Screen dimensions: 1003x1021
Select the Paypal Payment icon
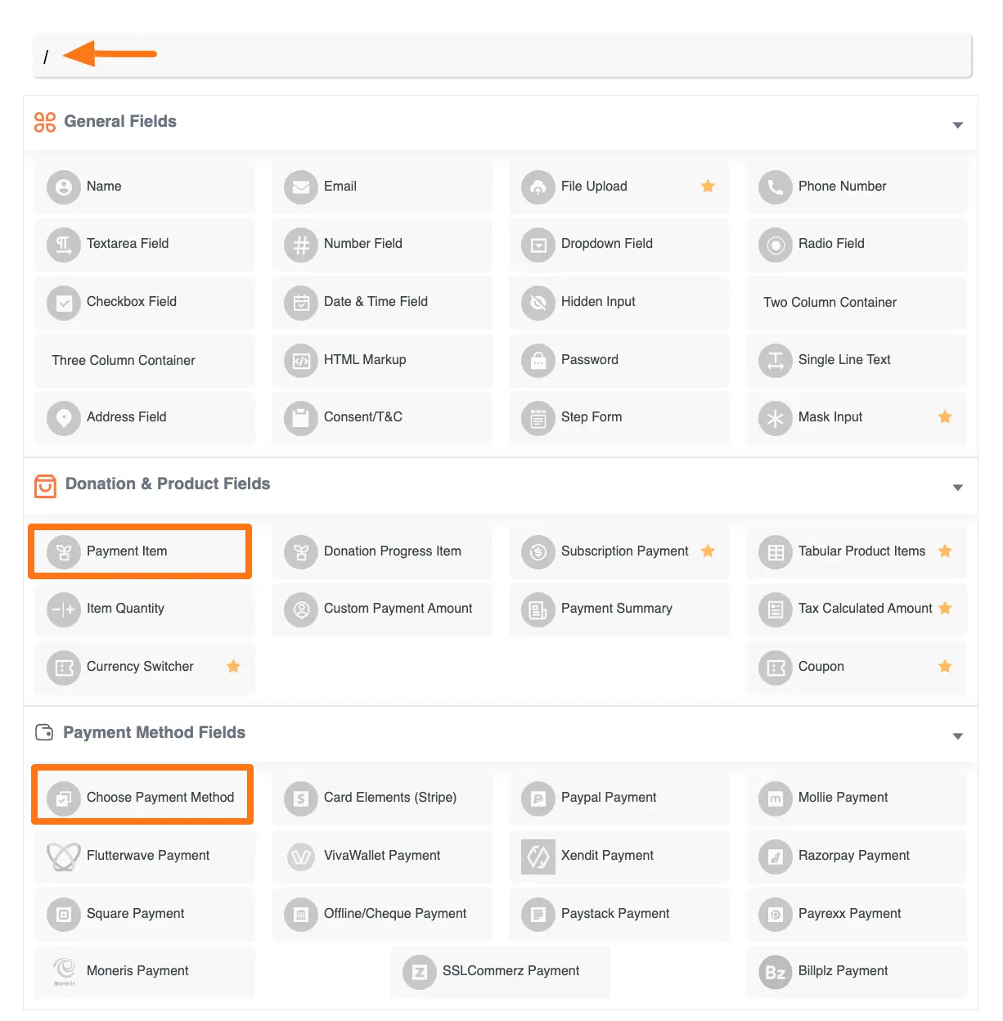point(537,798)
